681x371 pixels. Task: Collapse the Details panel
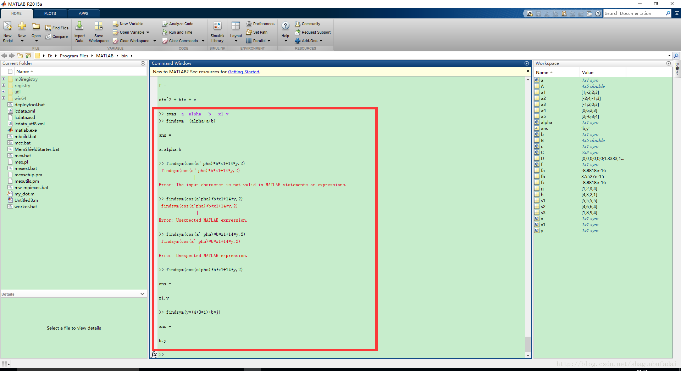pyautogui.click(x=142, y=294)
